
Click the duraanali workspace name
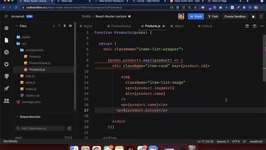pyautogui.click(x=17, y=16)
